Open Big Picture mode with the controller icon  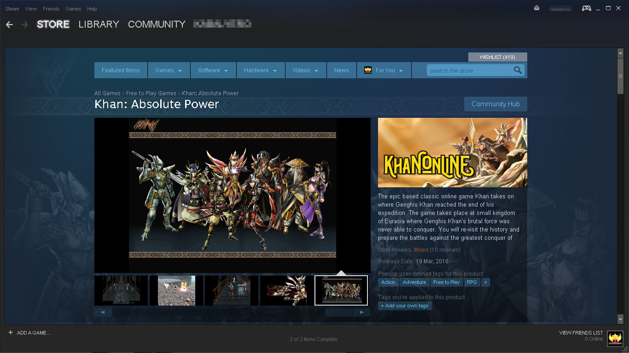click(x=586, y=8)
